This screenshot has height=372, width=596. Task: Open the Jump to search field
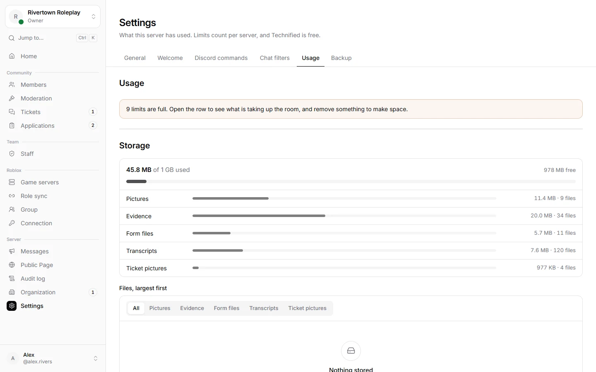(x=53, y=38)
